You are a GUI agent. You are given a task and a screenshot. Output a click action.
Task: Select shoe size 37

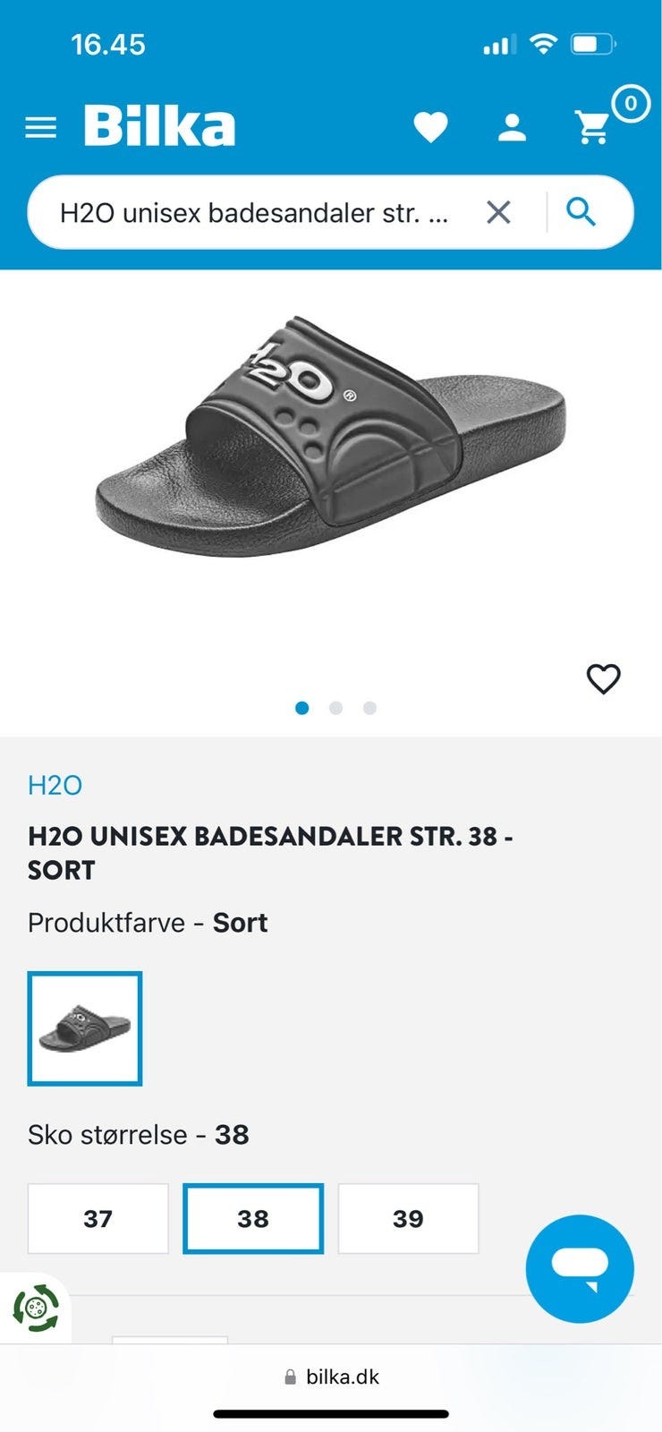tap(98, 1218)
